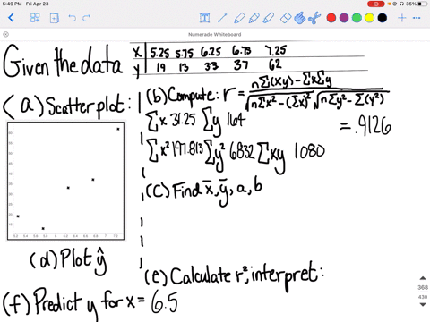Select the straight line tool
Image resolution: width=430 pixels, height=322 pixels.
tap(222, 18)
